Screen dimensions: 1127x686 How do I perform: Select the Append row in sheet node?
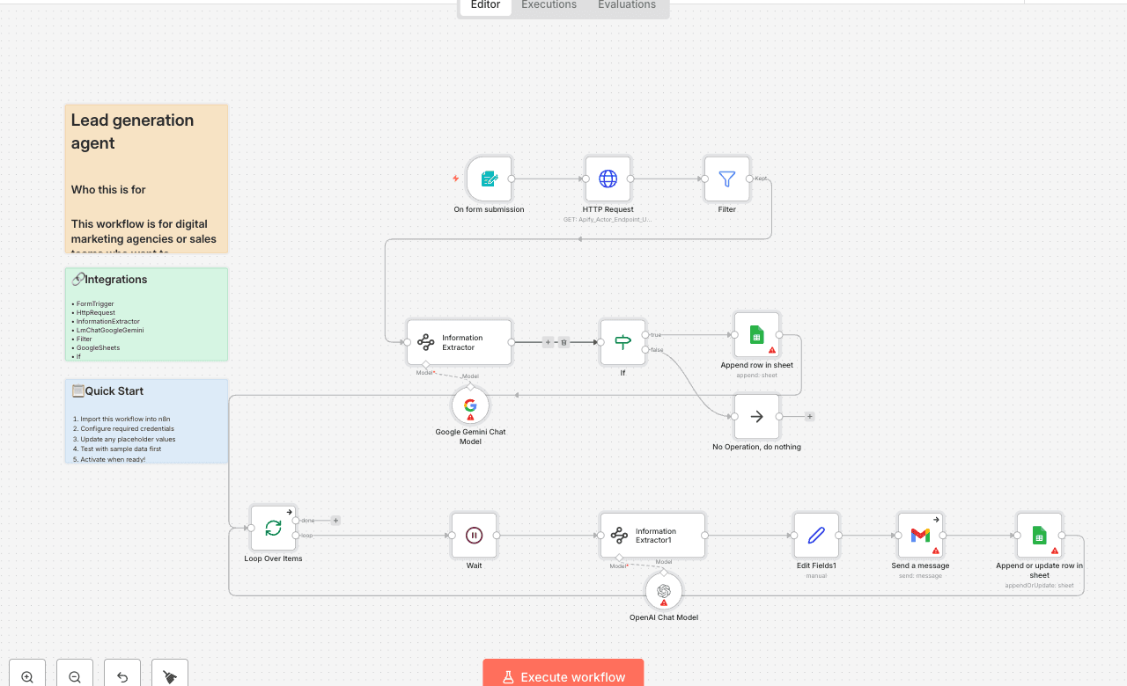click(755, 335)
